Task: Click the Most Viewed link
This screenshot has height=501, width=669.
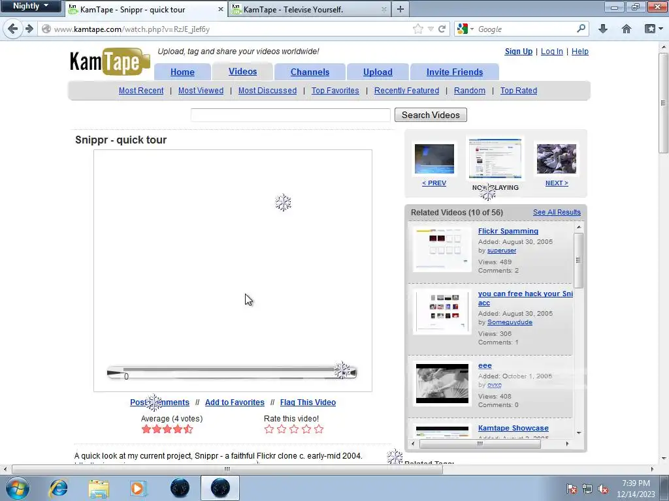Action: pos(201,90)
